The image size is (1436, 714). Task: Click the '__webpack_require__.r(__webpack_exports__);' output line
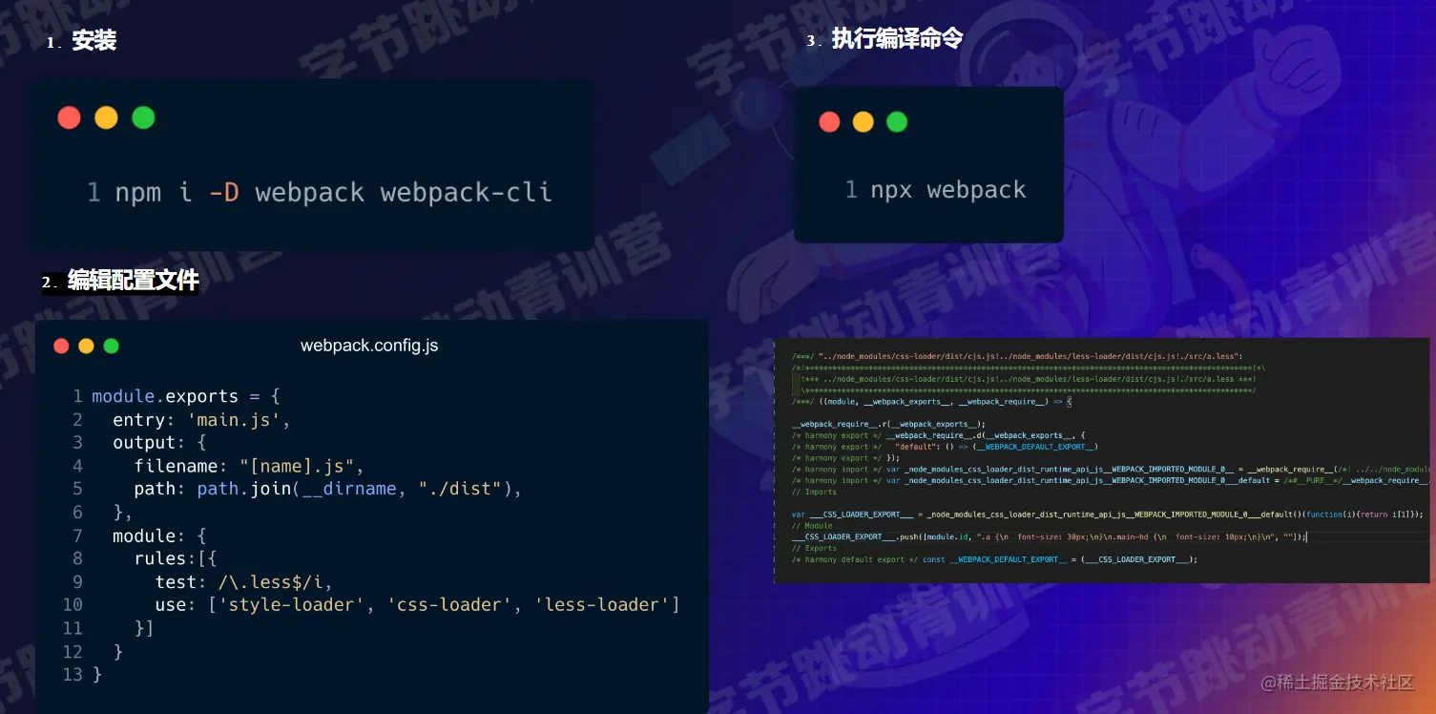887,424
